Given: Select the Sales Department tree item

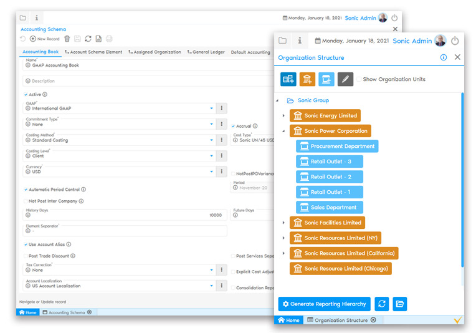Looking at the screenshot, I should point(329,208).
